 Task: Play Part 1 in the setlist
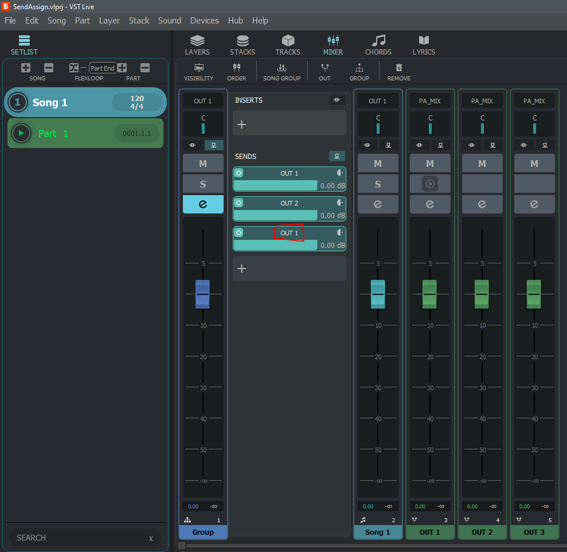click(x=21, y=133)
